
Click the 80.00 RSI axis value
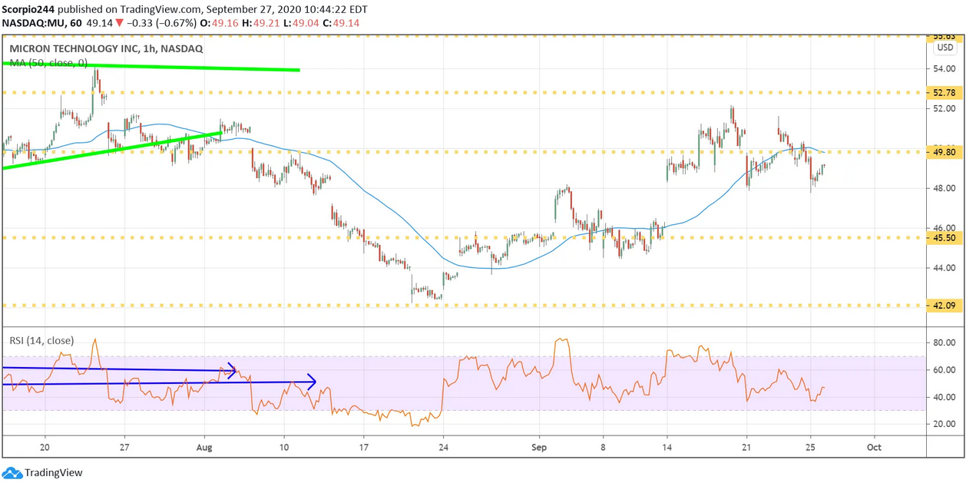pyautogui.click(x=944, y=343)
